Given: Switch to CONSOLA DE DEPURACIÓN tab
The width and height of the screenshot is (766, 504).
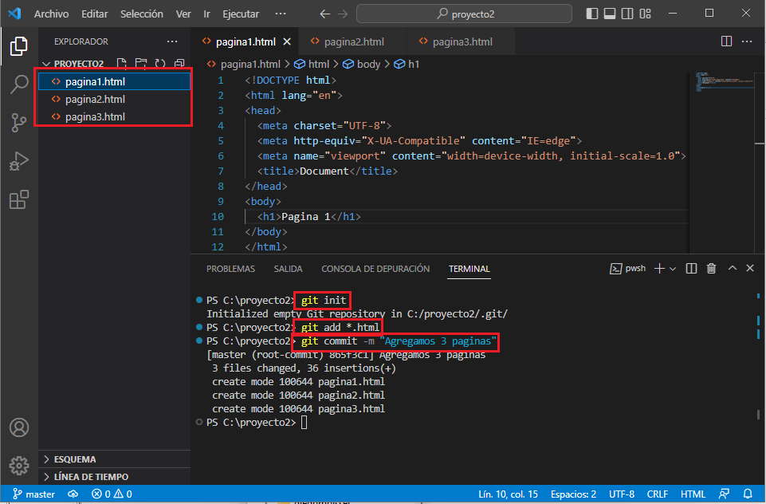Looking at the screenshot, I should [x=375, y=269].
